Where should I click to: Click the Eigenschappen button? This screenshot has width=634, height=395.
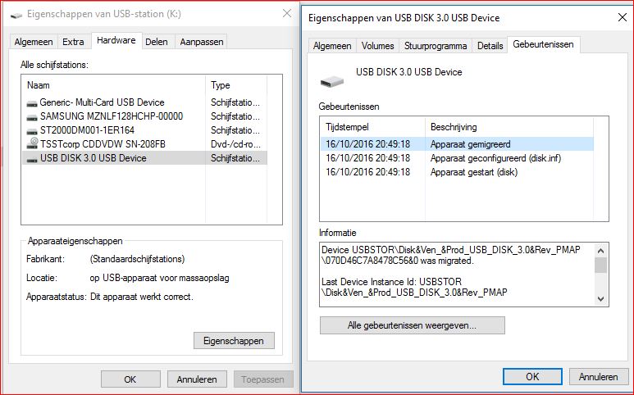(x=234, y=340)
